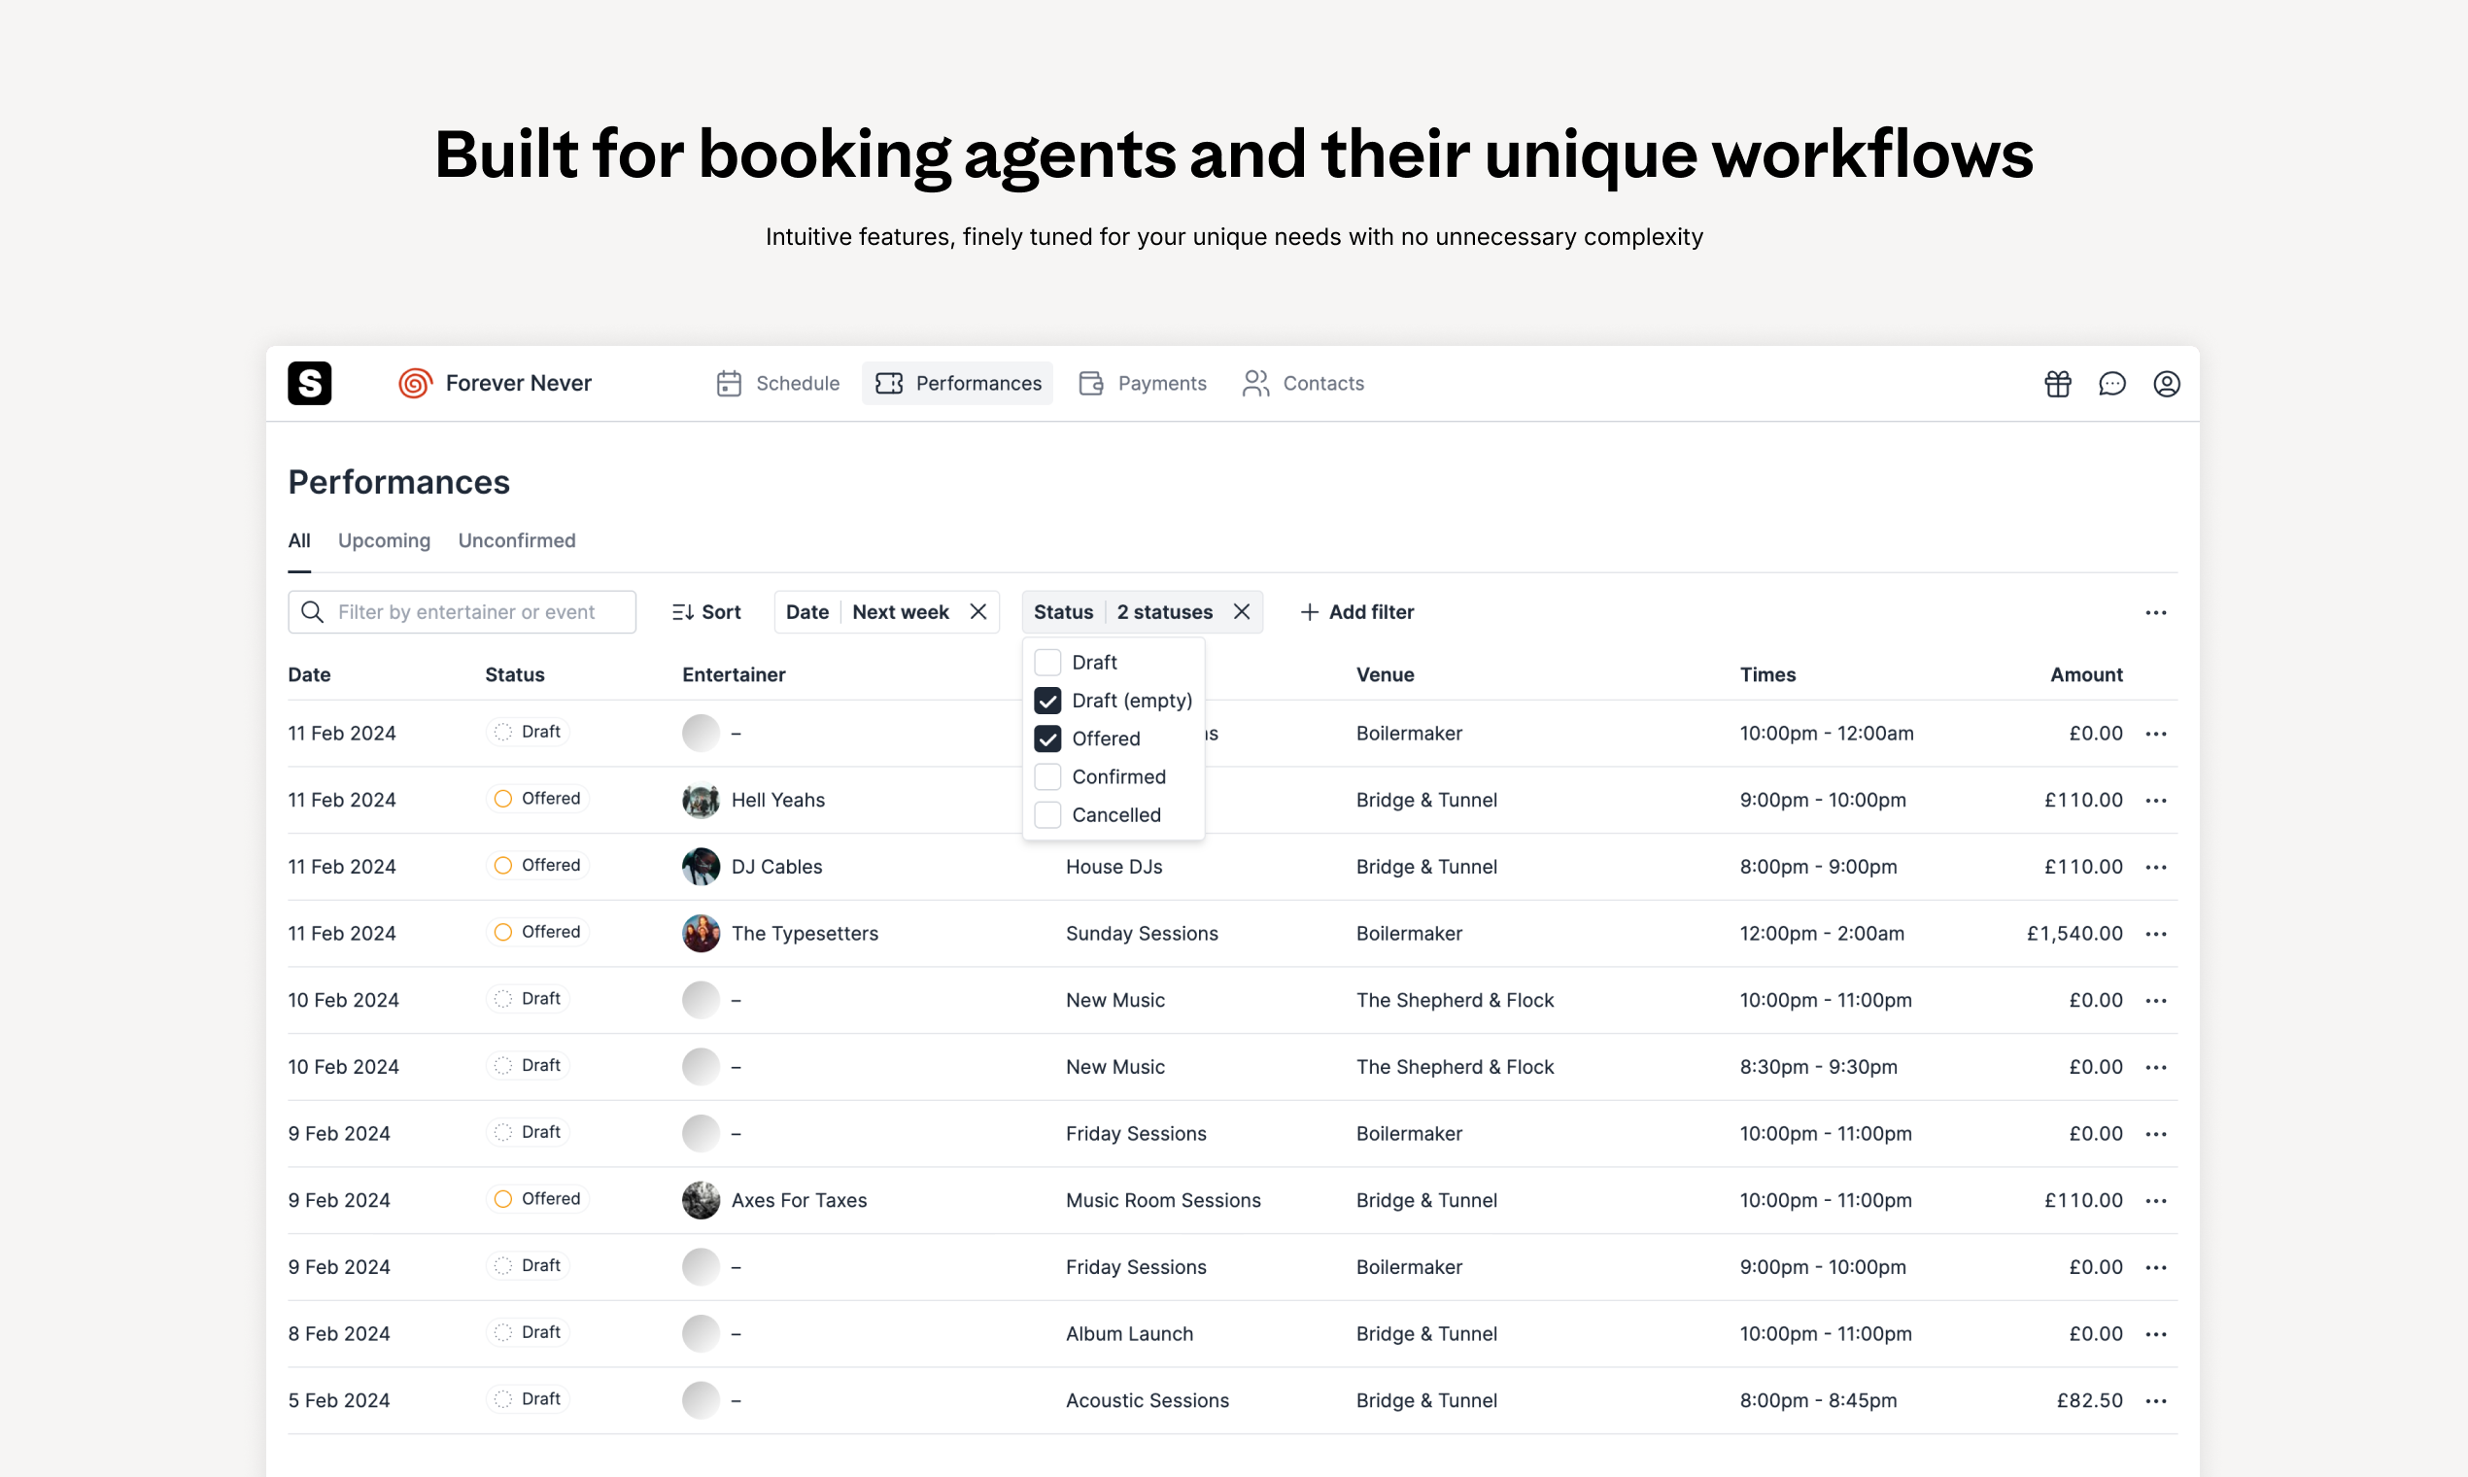Click the Amount column header

(x=2086, y=674)
